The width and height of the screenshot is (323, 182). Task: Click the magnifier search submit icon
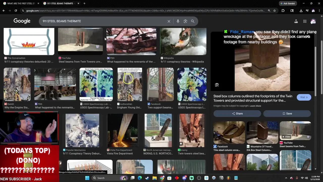193,21
